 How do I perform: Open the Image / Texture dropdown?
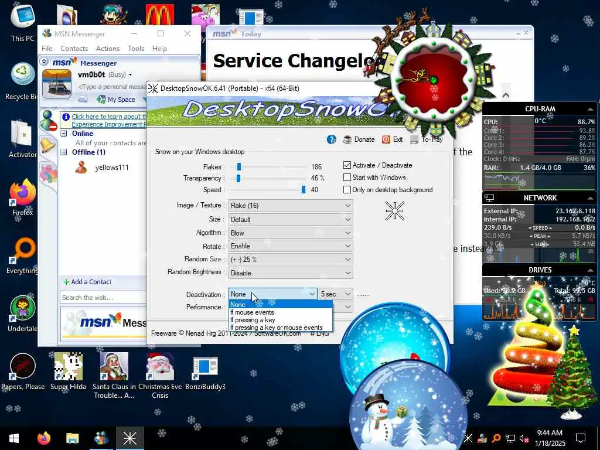291,206
